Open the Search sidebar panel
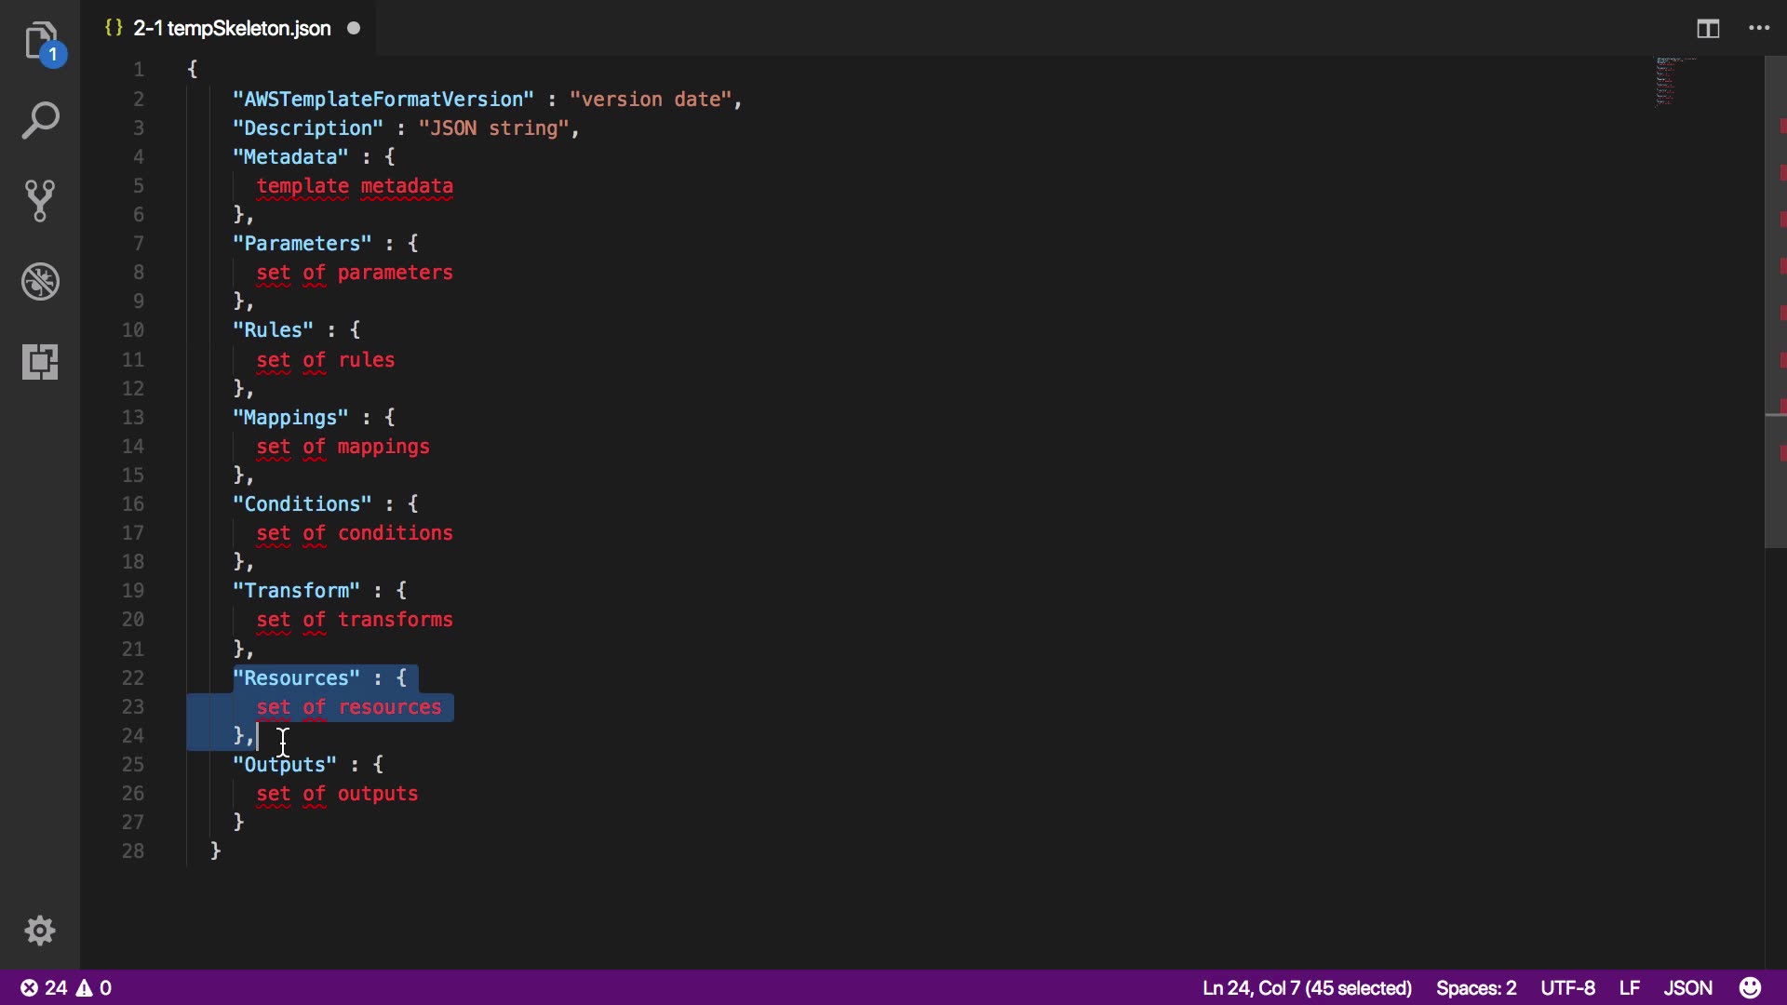 coord(40,121)
